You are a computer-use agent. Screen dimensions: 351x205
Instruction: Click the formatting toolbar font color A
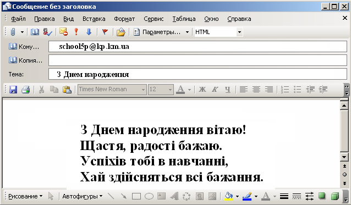tap(180, 90)
